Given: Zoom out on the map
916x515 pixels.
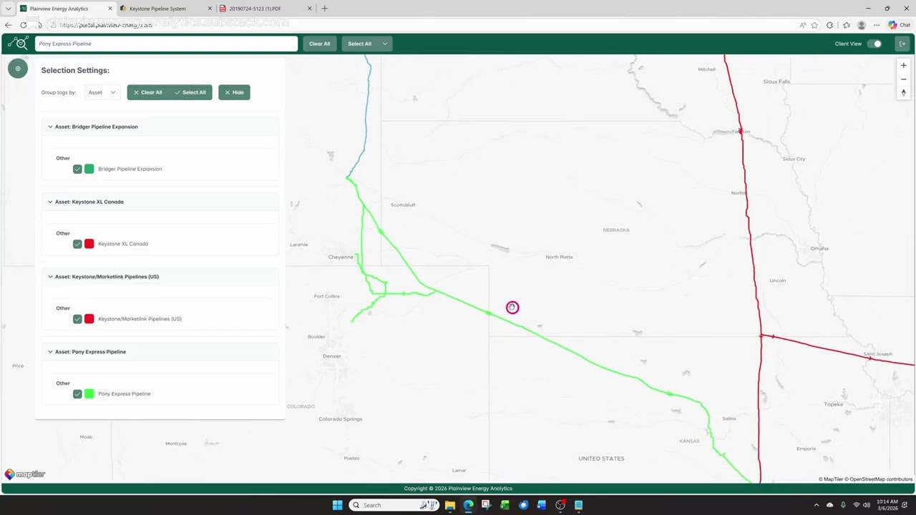Looking at the screenshot, I should coord(903,79).
